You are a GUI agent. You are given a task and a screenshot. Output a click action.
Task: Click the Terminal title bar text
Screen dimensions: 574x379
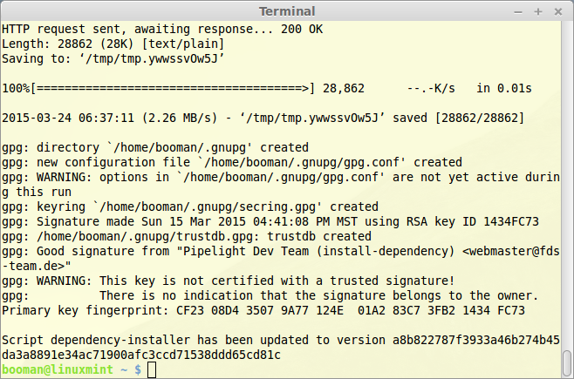[x=287, y=11]
